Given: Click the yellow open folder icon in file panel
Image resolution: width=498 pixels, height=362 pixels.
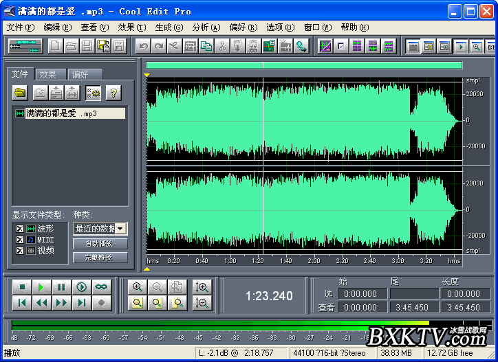Looking at the screenshot, I should 20,93.
